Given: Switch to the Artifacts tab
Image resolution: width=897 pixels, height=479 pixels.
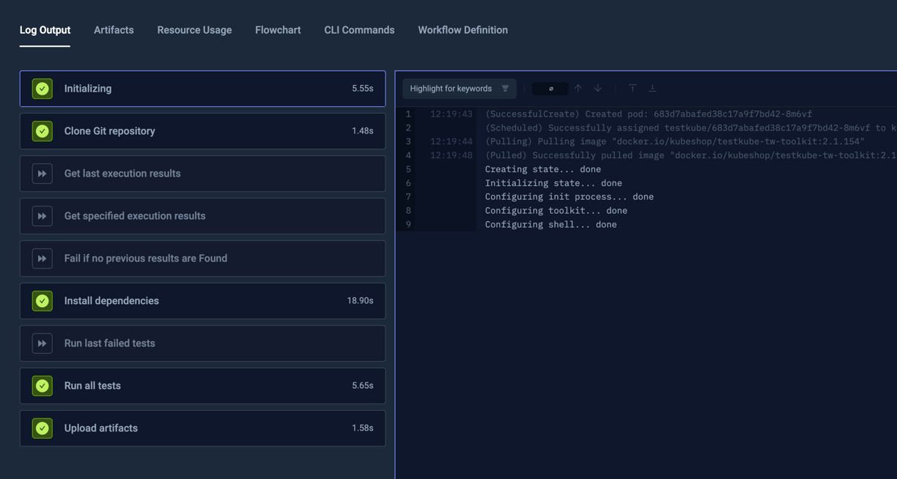Looking at the screenshot, I should pyautogui.click(x=114, y=30).
